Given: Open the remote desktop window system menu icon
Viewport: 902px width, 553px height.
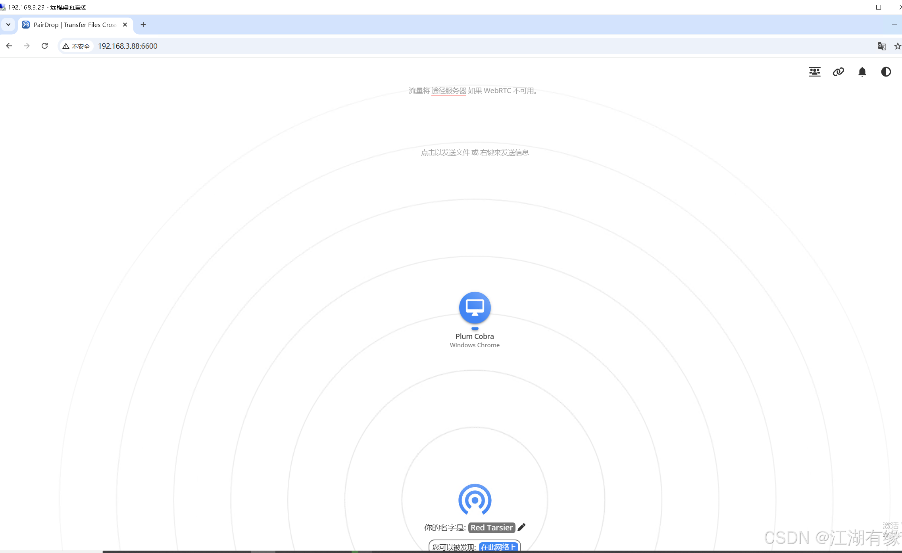Looking at the screenshot, I should [4, 7].
